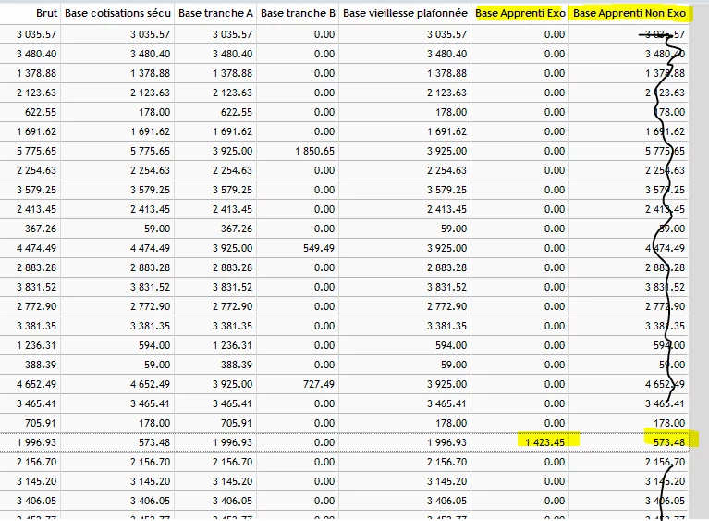The image size is (709, 521).
Task: Select Brut value 1 996.93
Action: [x=37, y=442]
